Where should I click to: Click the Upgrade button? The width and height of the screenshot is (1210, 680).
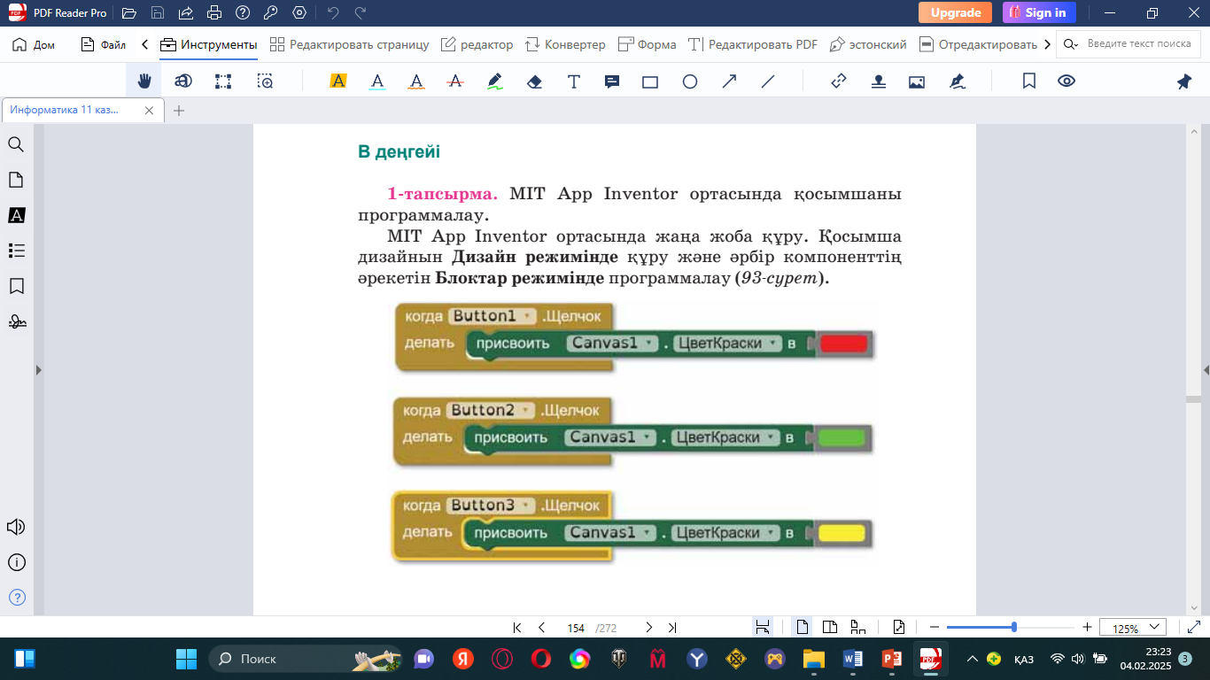955,12
